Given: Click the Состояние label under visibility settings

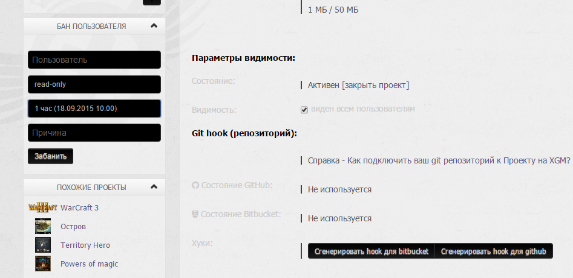Looking at the screenshot, I should [x=213, y=81].
